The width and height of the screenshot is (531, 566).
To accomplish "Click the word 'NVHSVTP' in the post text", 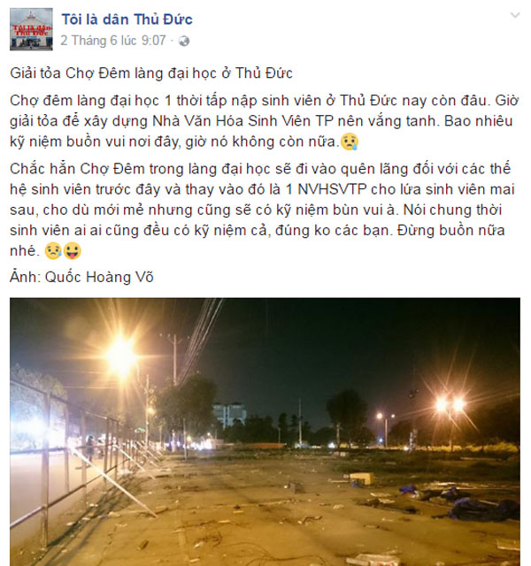I will tap(332, 189).
